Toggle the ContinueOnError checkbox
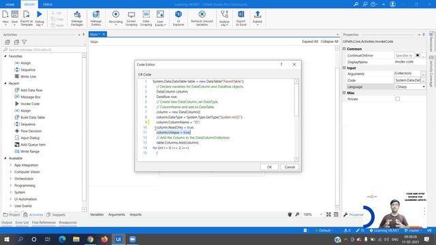The width and height of the screenshot is (436, 245). [418, 55]
